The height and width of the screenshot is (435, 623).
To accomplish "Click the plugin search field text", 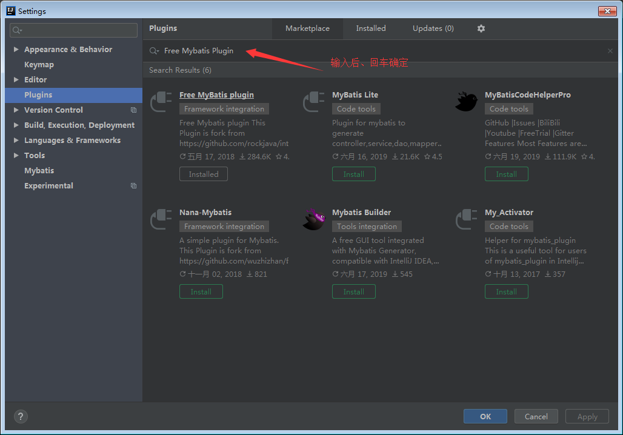I will [x=199, y=51].
